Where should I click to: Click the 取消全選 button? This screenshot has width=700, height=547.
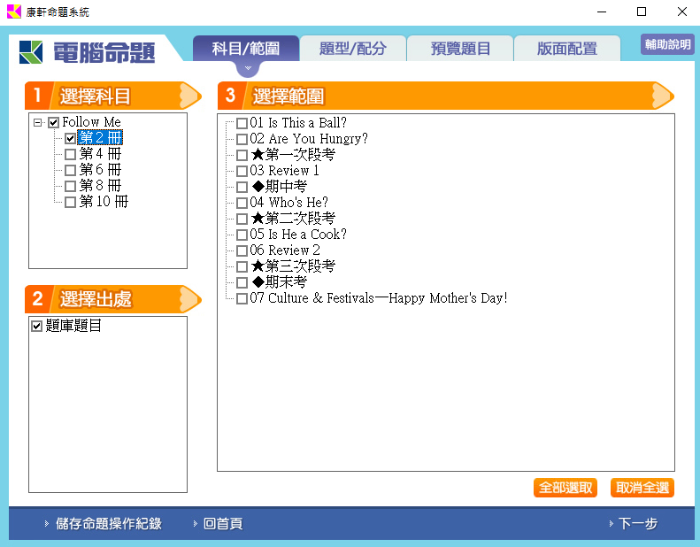tap(642, 488)
